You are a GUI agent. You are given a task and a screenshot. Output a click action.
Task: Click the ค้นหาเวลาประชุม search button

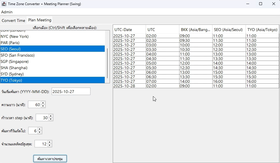coord(50,159)
